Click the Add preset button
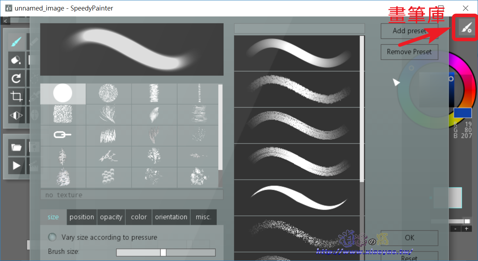 coord(409,31)
